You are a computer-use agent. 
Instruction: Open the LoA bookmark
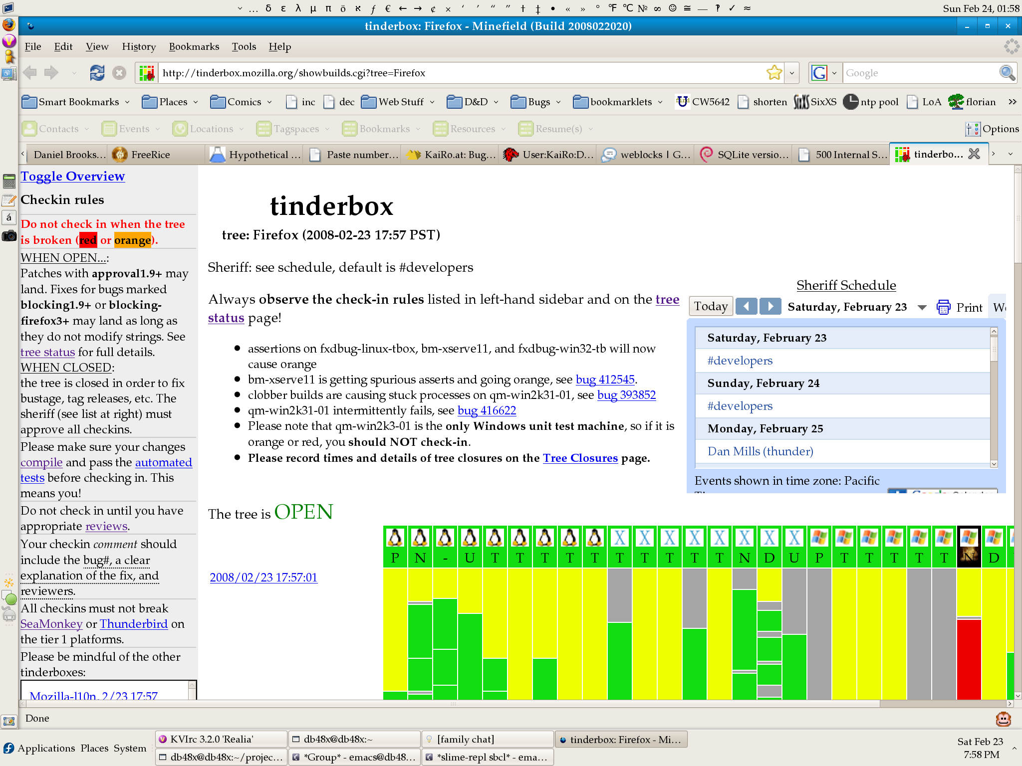tap(924, 102)
